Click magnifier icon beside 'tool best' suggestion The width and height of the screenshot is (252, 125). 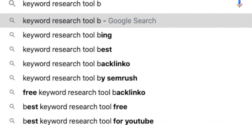pyautogui.click(x=12, y=49)
